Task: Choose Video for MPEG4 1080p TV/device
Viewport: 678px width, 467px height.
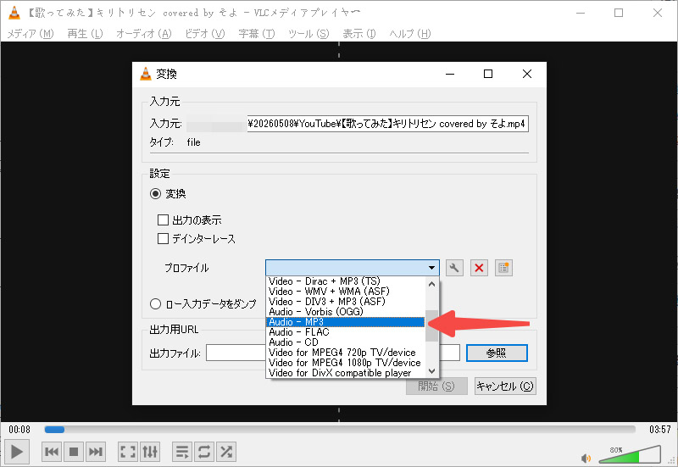Action: click(x=345, y=363)
